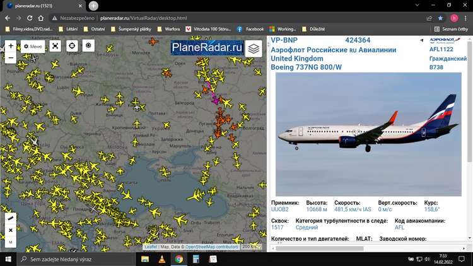Open the Leaflet attribution link
473x266 pixels.
tap(151, 247)
